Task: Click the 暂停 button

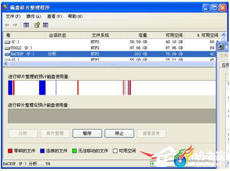Action: 87,133
